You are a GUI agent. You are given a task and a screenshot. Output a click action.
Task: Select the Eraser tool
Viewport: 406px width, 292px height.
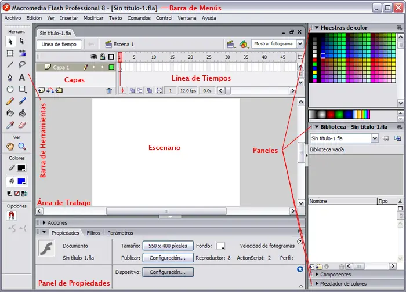pos(22,125)
